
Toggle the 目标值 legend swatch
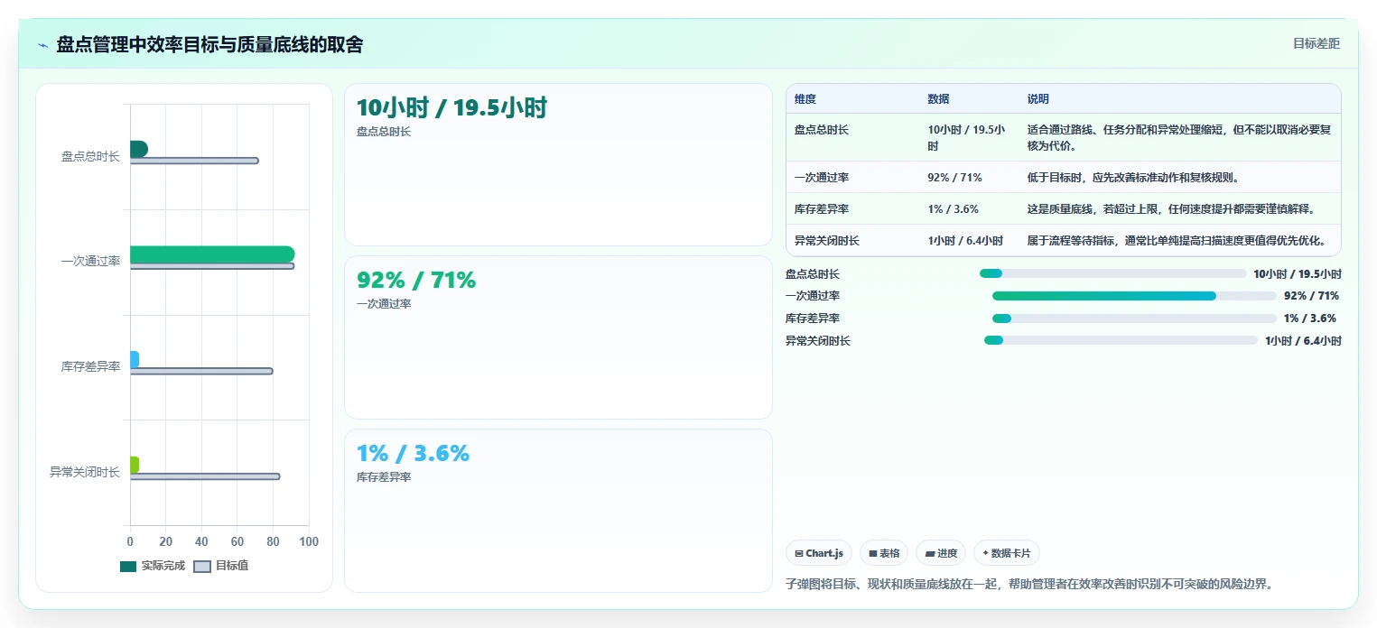coord(202,567)
